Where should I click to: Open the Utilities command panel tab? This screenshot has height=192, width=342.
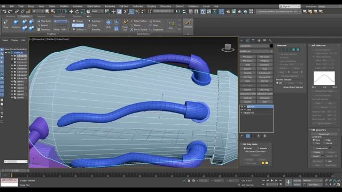(x=270, y=41)
